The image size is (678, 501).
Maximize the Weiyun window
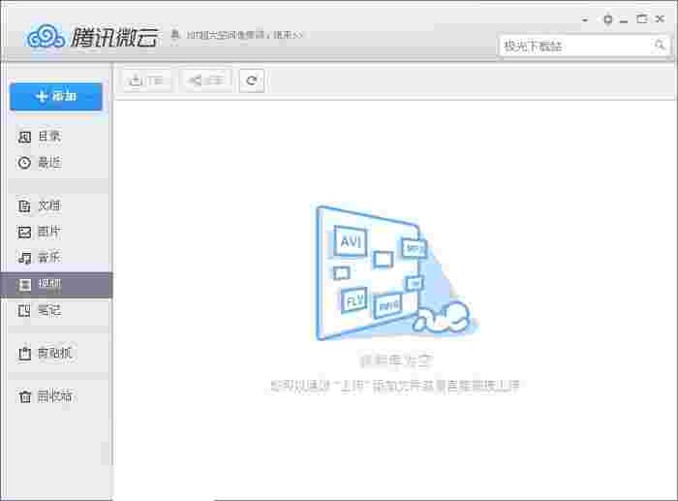[x=641, y=19]
